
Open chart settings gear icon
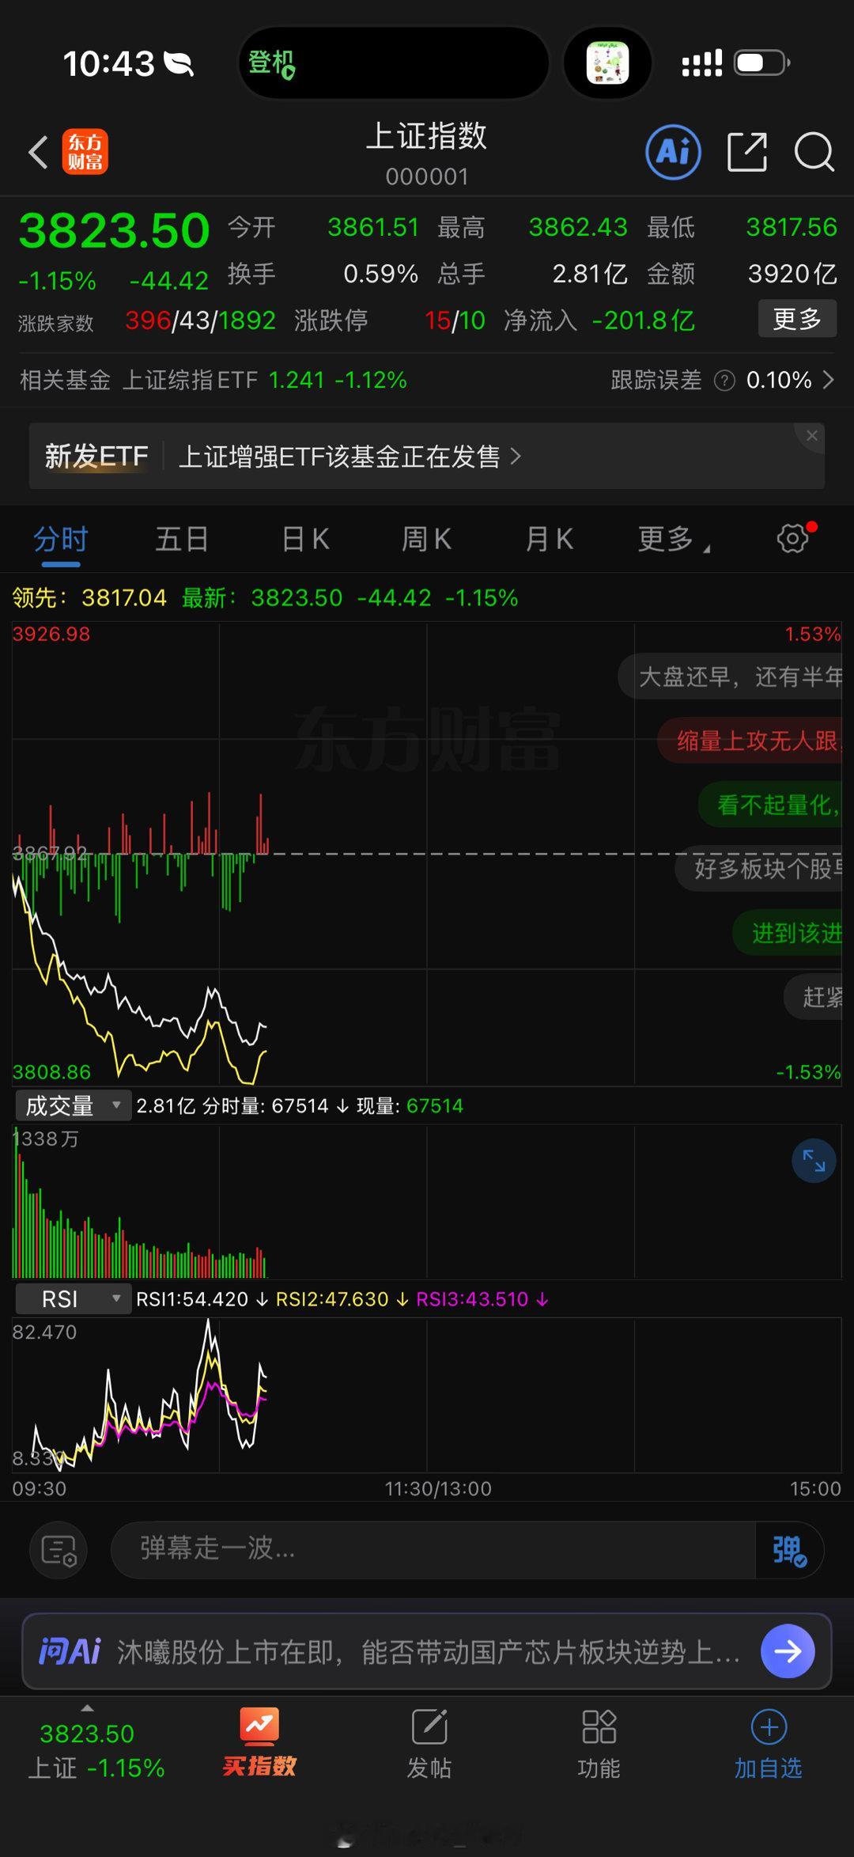(x=793, y=538)
